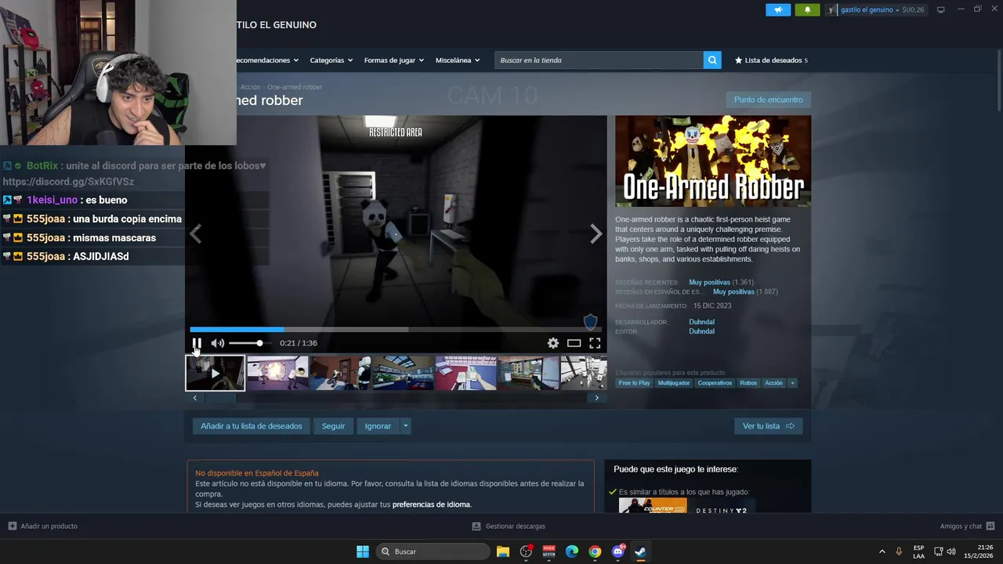
Task: Switch video to theater mode
Action: (x=574, y=343)
